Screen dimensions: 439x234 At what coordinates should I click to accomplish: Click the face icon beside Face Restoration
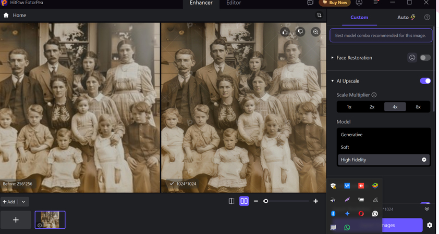tap(412, 58)
